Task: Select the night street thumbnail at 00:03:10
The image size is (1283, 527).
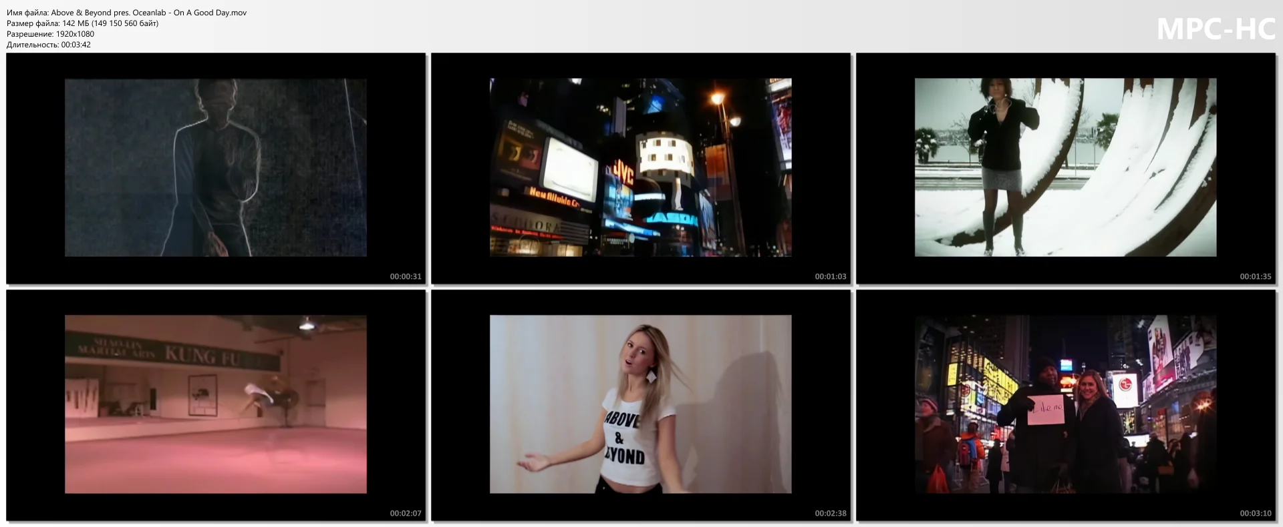Action: [x=1066, y=405]
